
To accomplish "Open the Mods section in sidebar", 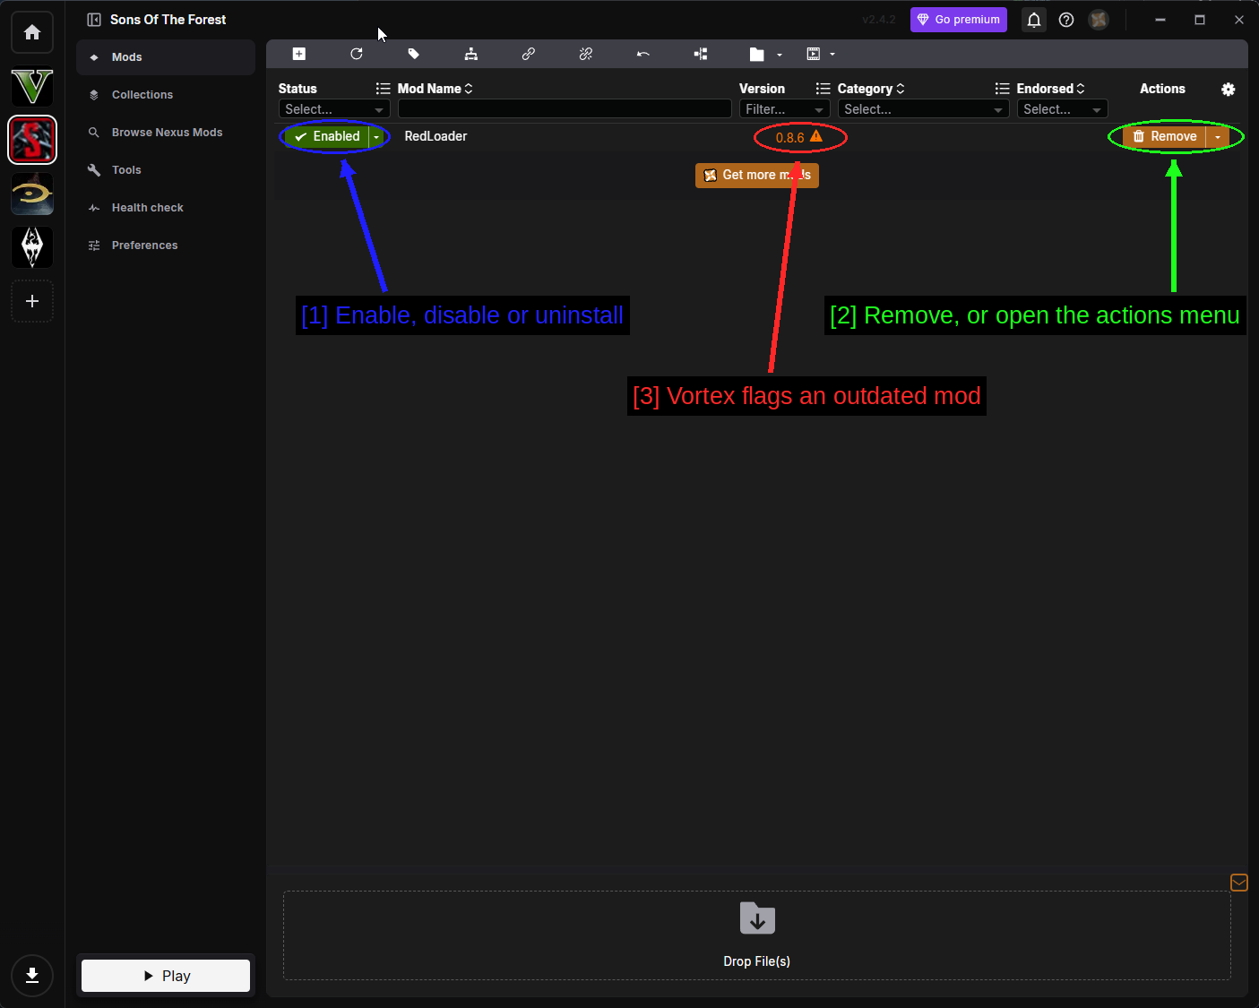I will (166, 57).
